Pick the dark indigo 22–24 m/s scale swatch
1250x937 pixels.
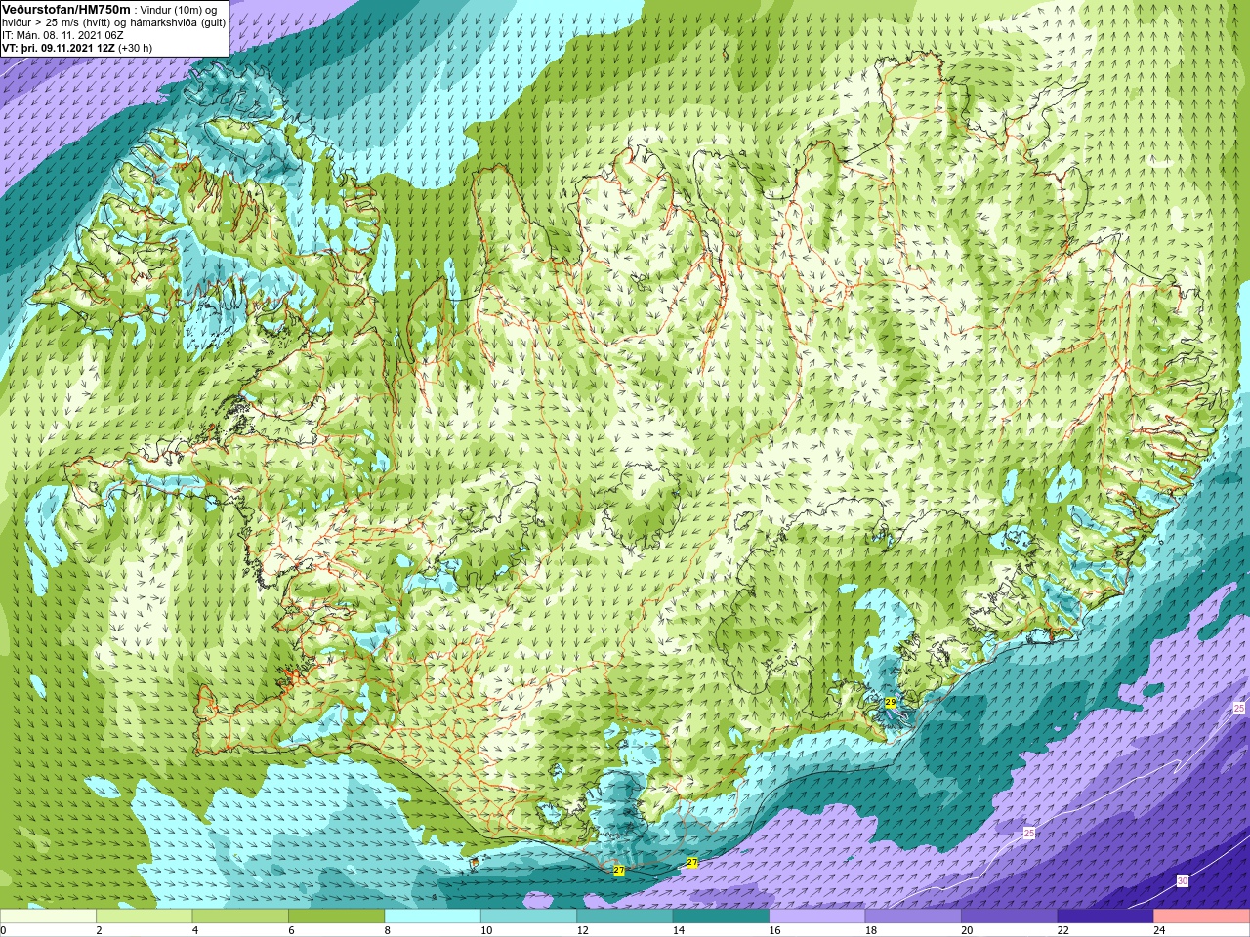1105,917
